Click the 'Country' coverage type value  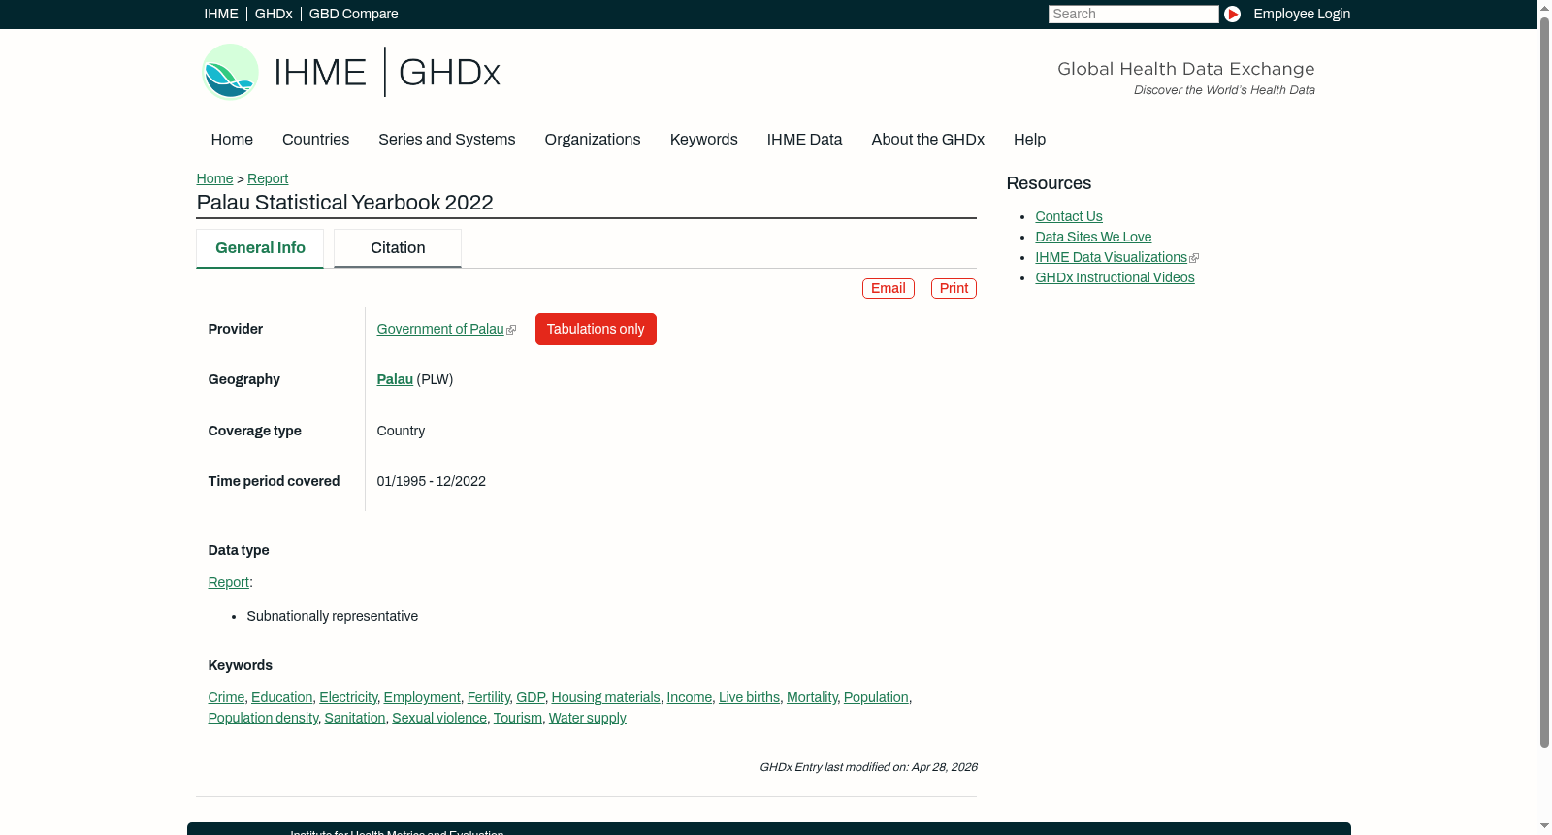[401, 432]
